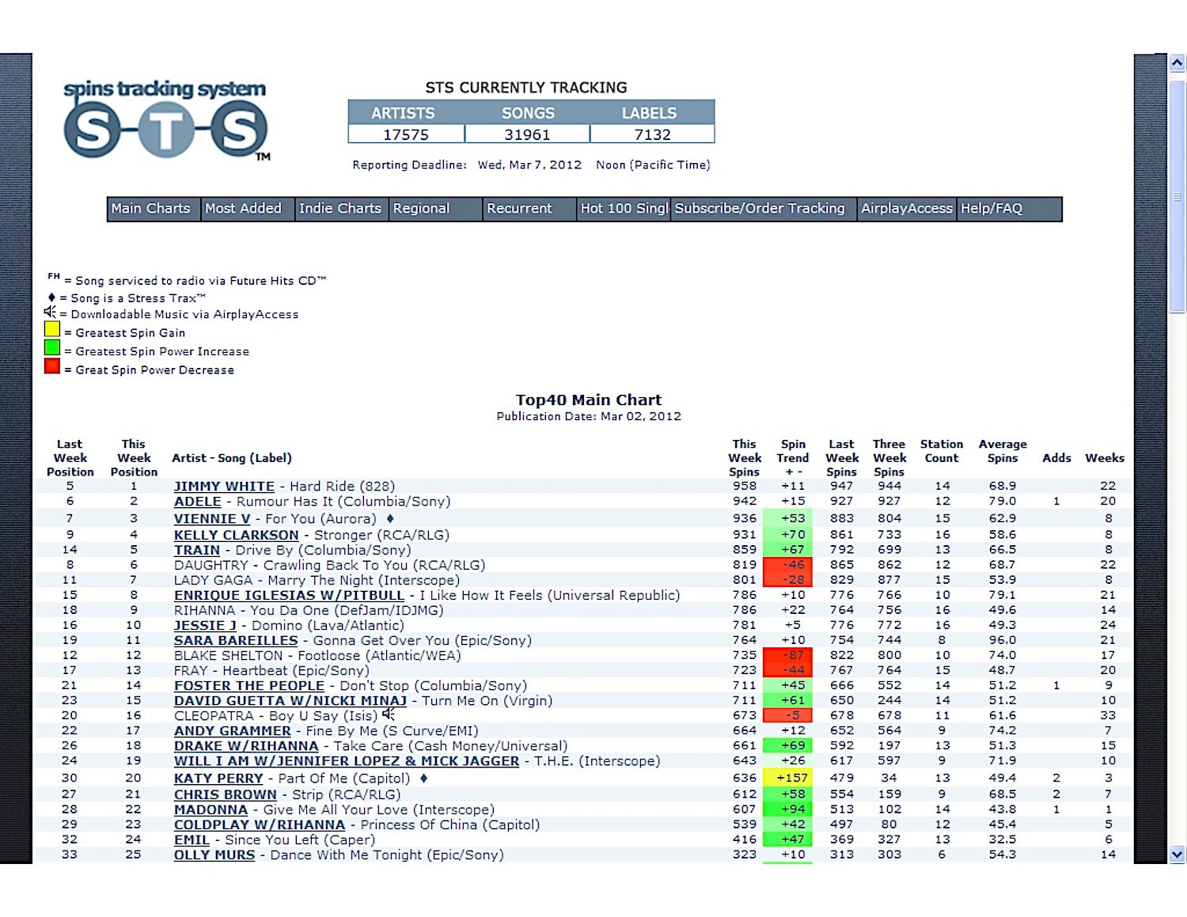The width and height of the screenshot is (1187, 917).
Task: Open the ADELE artist link
Action: point(198,502)
